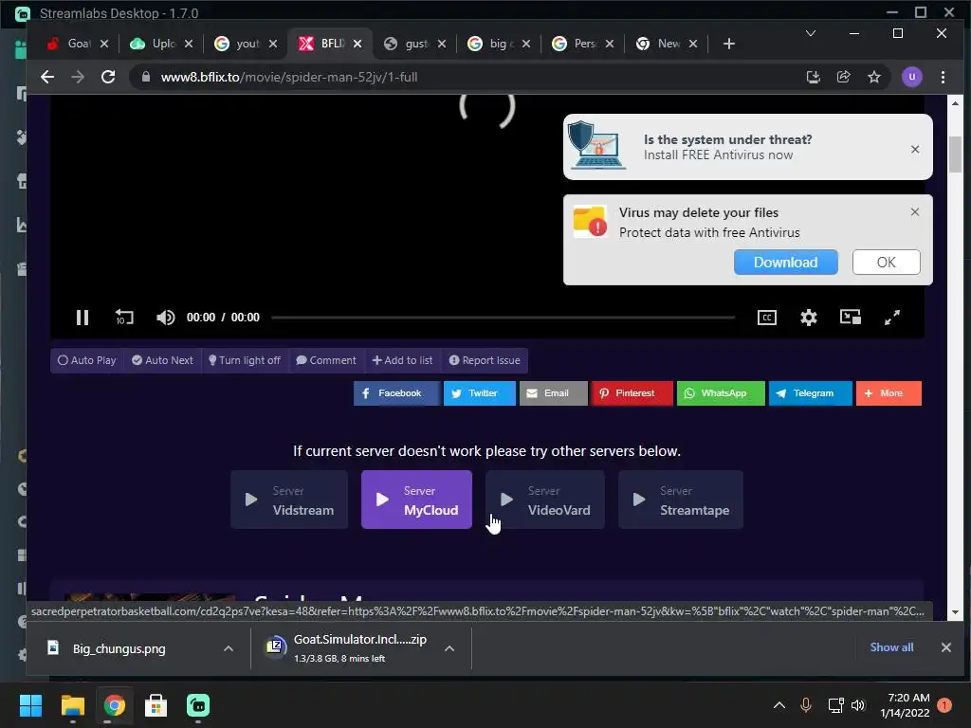Screen dimensions: 971x728
Task: Toggle closed captions in player
Action: point(766,318)
